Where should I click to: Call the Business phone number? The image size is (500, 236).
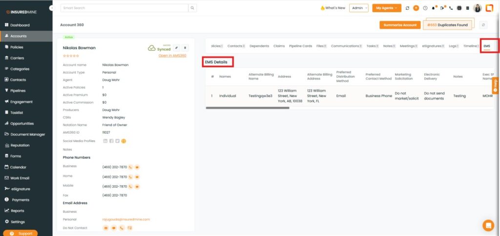[x=131, y=167]
